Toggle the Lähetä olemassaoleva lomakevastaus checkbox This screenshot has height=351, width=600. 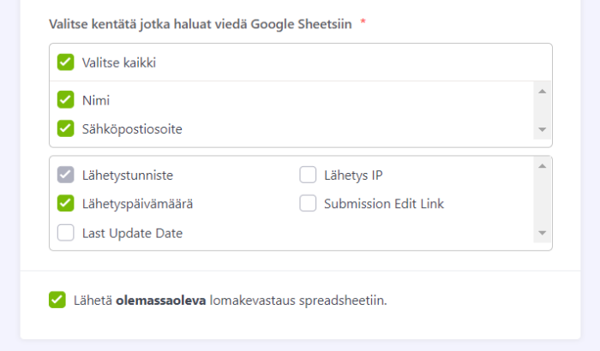[x=57, y=300]
